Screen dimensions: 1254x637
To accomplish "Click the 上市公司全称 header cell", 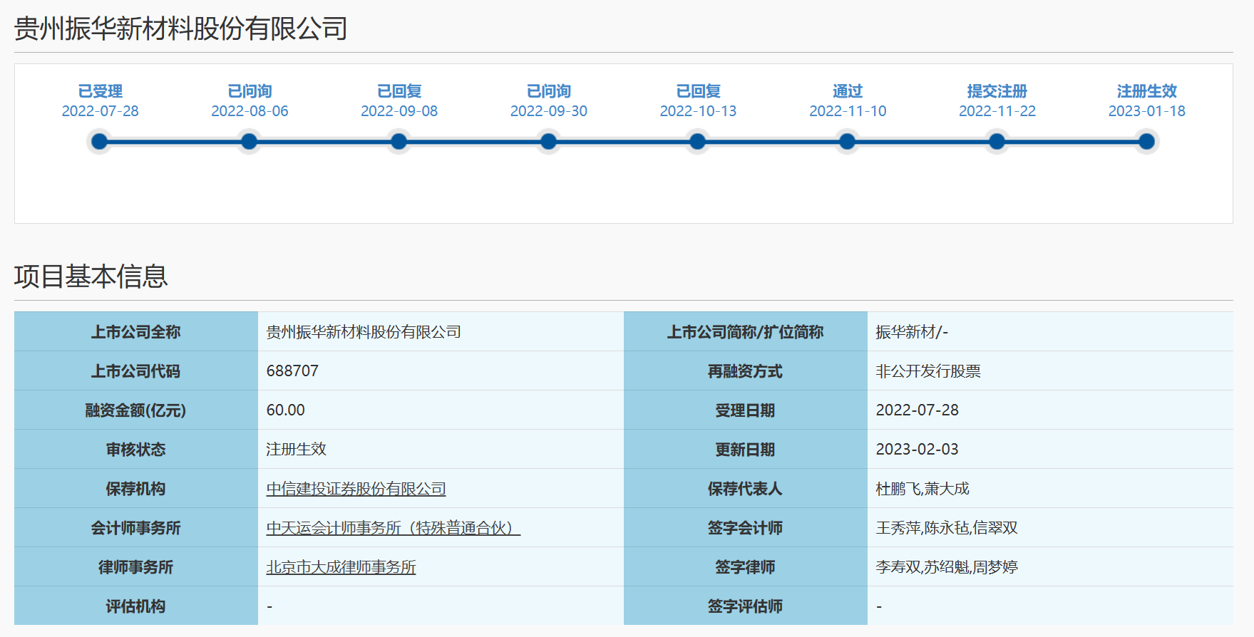I will pyautogui.click(x=136, y=332).
